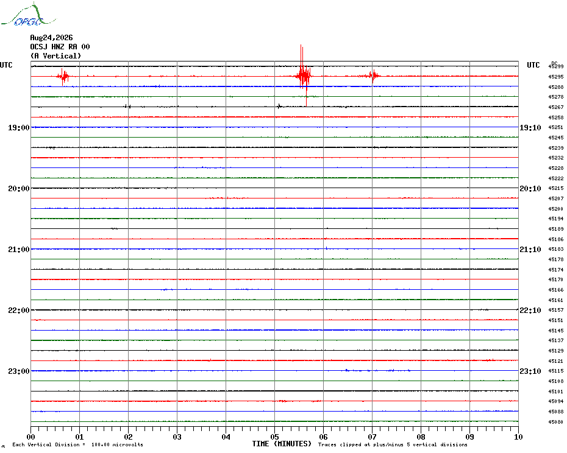Click the DC value 45080
The height and width of the screenshot is (453, 567).
[x=556, y=422]
